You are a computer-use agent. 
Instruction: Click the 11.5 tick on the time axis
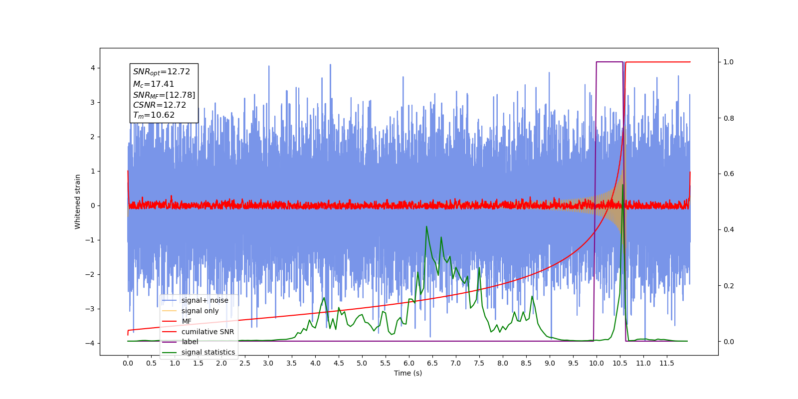click(x=667, y=363)
